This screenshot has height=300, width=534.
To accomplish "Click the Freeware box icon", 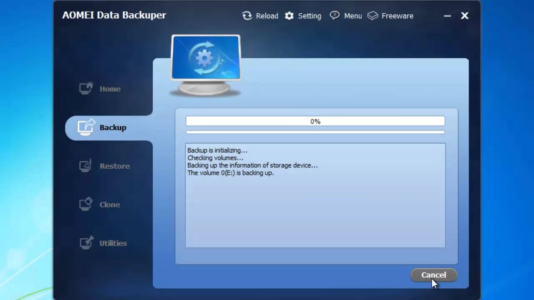I will point(373,16).
